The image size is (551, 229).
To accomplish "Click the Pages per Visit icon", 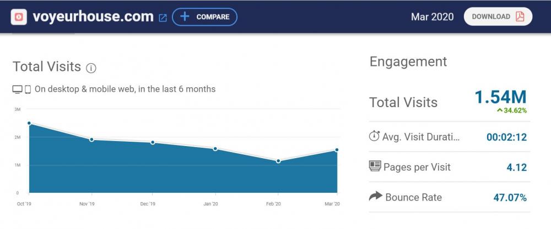I will [375, 166].
